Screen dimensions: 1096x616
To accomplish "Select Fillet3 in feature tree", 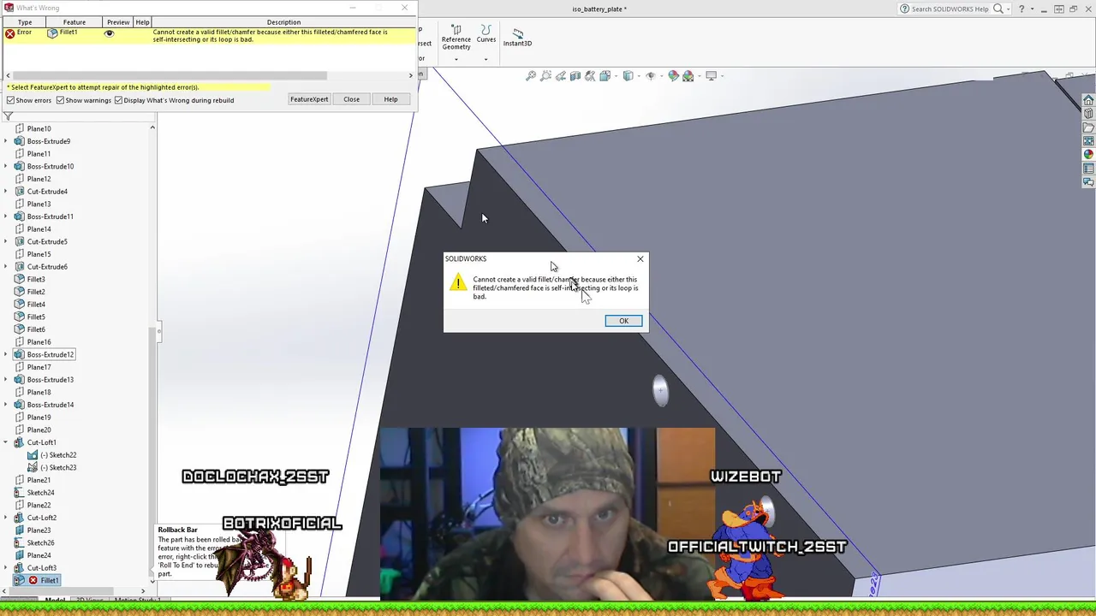I will coord(30,279).
